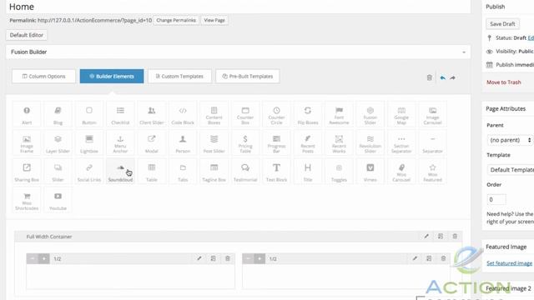This screenshot has height=300, width=534.
Task: Add the Counter Circle element
Action: [x=276, y=115]
